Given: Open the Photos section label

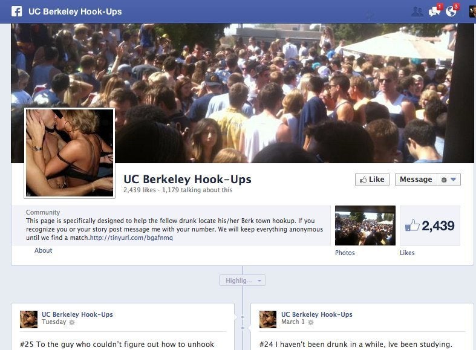Looking at the screenshot, I should click(x=345, y=253).
